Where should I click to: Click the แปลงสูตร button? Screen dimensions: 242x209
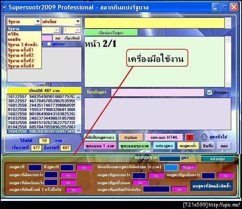(x=164, y=146)
